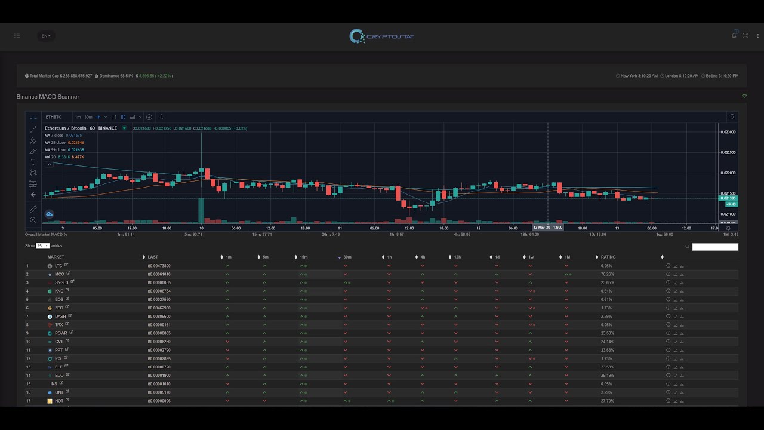The image size is (764, 430).
Task: Open line chart icon for TRX row
Action: tap(675, 324)
